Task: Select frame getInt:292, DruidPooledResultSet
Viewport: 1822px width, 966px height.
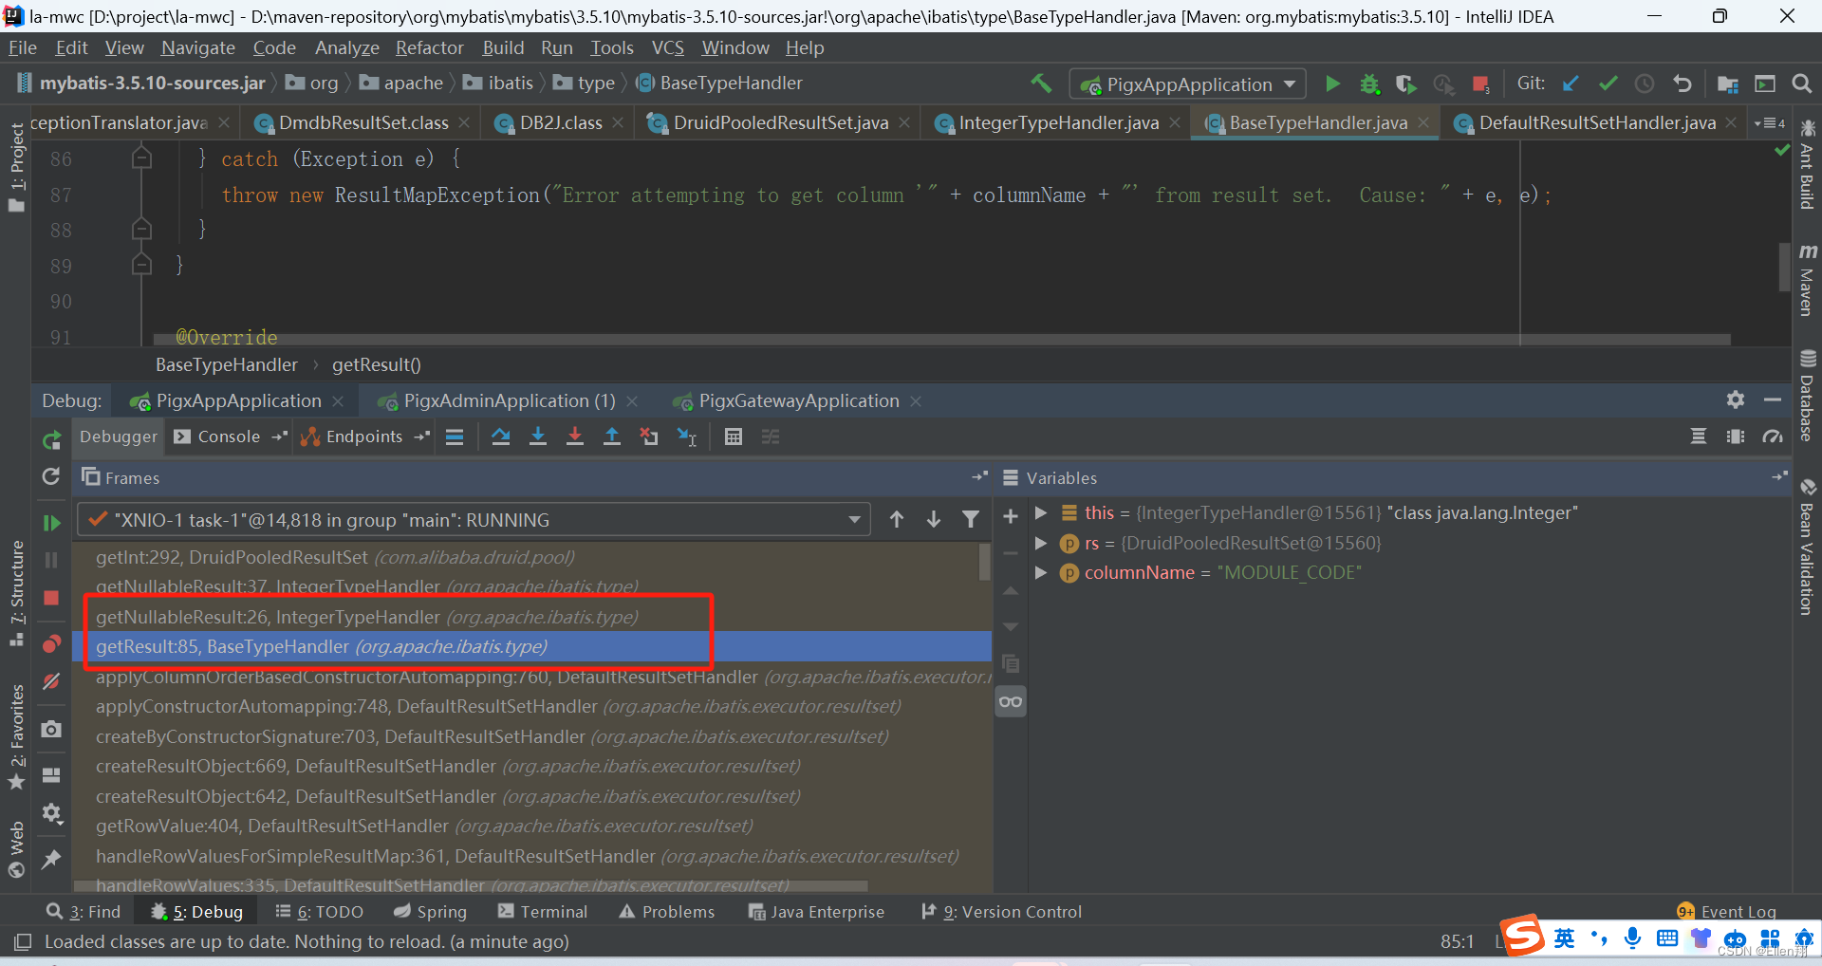Action: [531, 557]
